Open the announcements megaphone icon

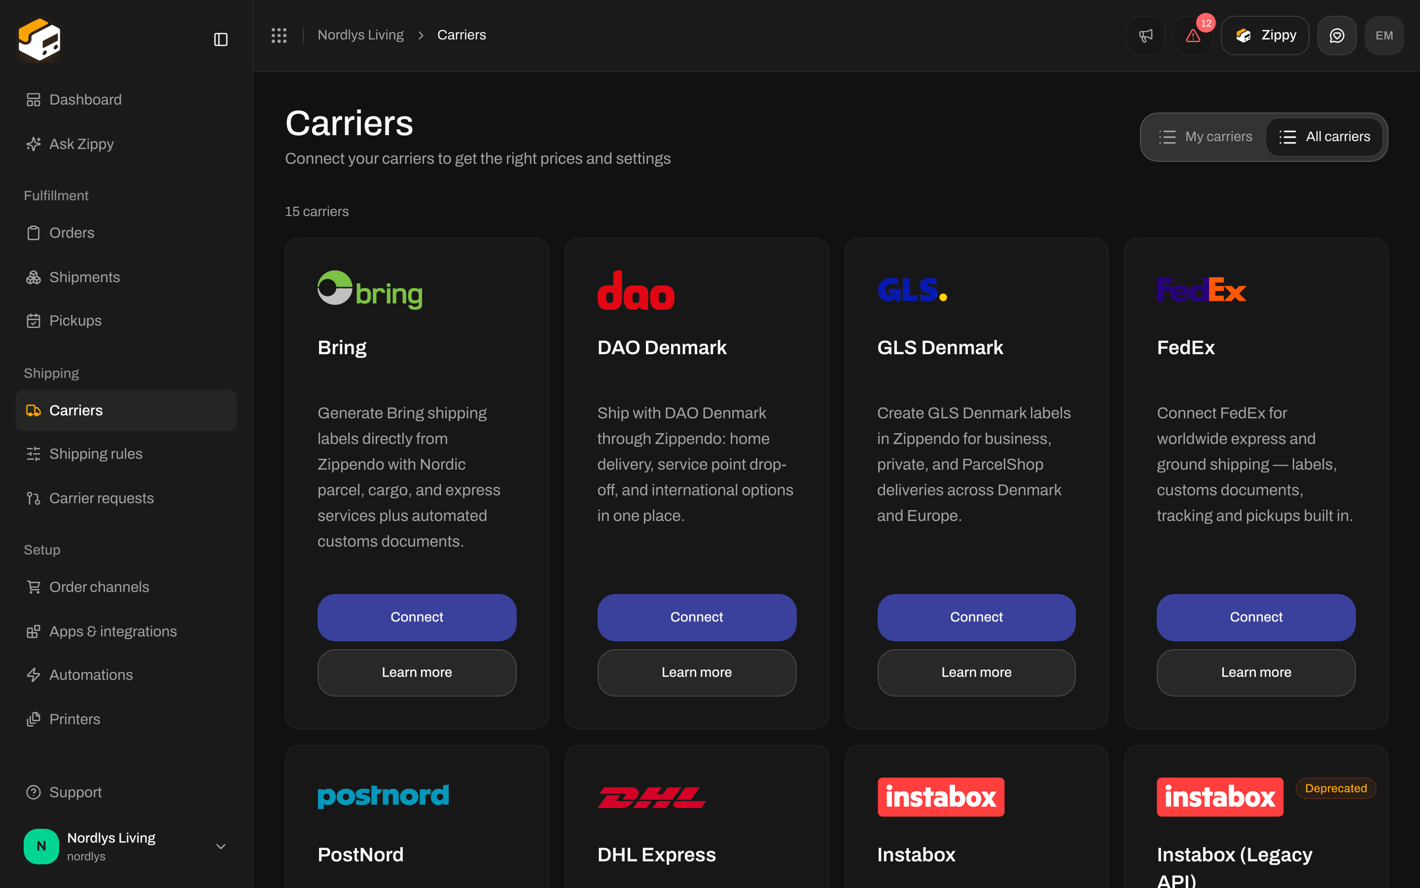[1145, 35]
